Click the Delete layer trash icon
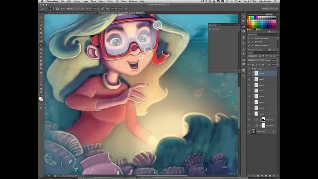The image size is (318, 179). point(274,176)
